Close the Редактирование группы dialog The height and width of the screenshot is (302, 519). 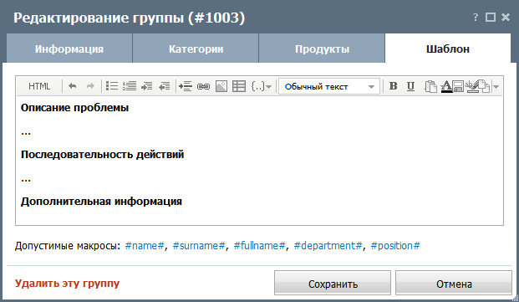click(506, 18)
